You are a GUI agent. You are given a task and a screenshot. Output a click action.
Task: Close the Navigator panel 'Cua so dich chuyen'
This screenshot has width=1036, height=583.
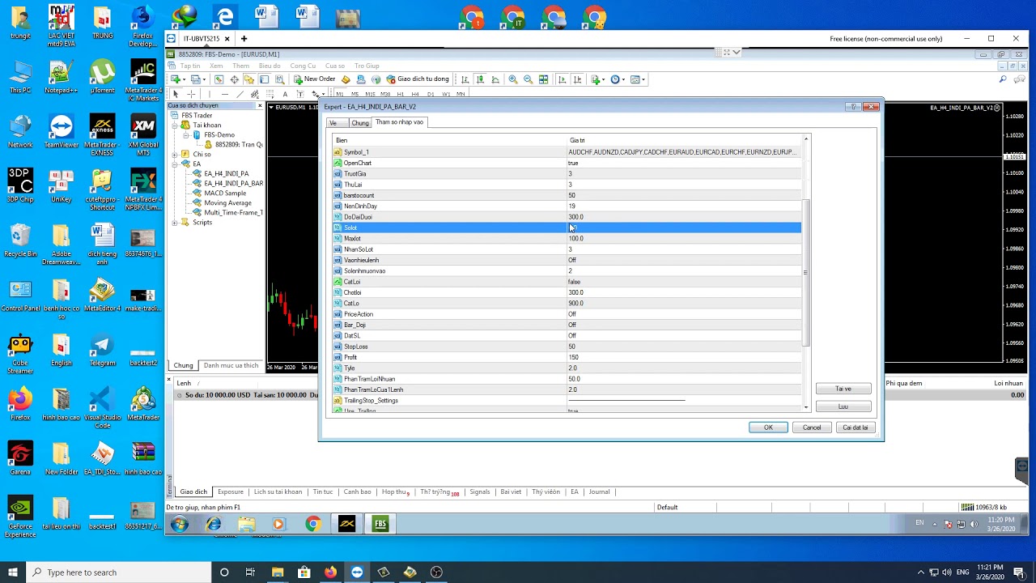click(x=260, y=106)
